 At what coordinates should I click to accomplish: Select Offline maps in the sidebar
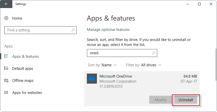coord(23,81)
